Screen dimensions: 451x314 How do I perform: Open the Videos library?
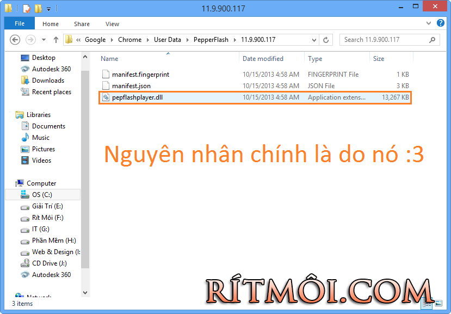point(41,161)
